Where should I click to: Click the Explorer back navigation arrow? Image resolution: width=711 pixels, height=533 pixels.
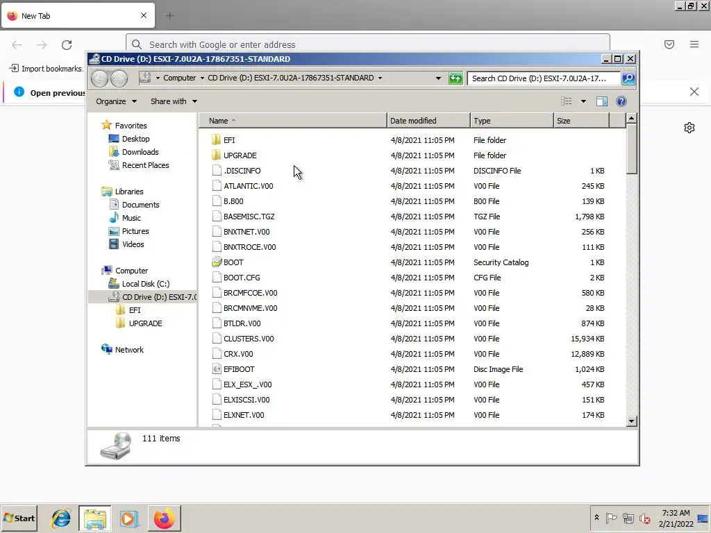click(x=99, y=78)
